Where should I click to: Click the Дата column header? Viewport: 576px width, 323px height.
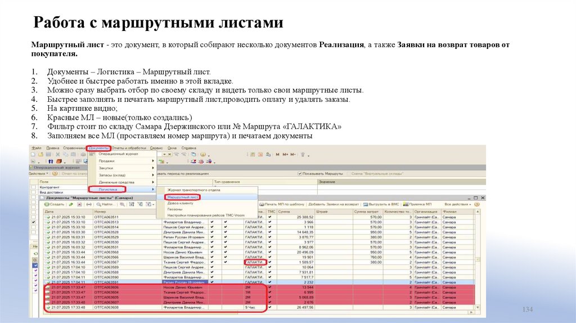click(68, 212)
